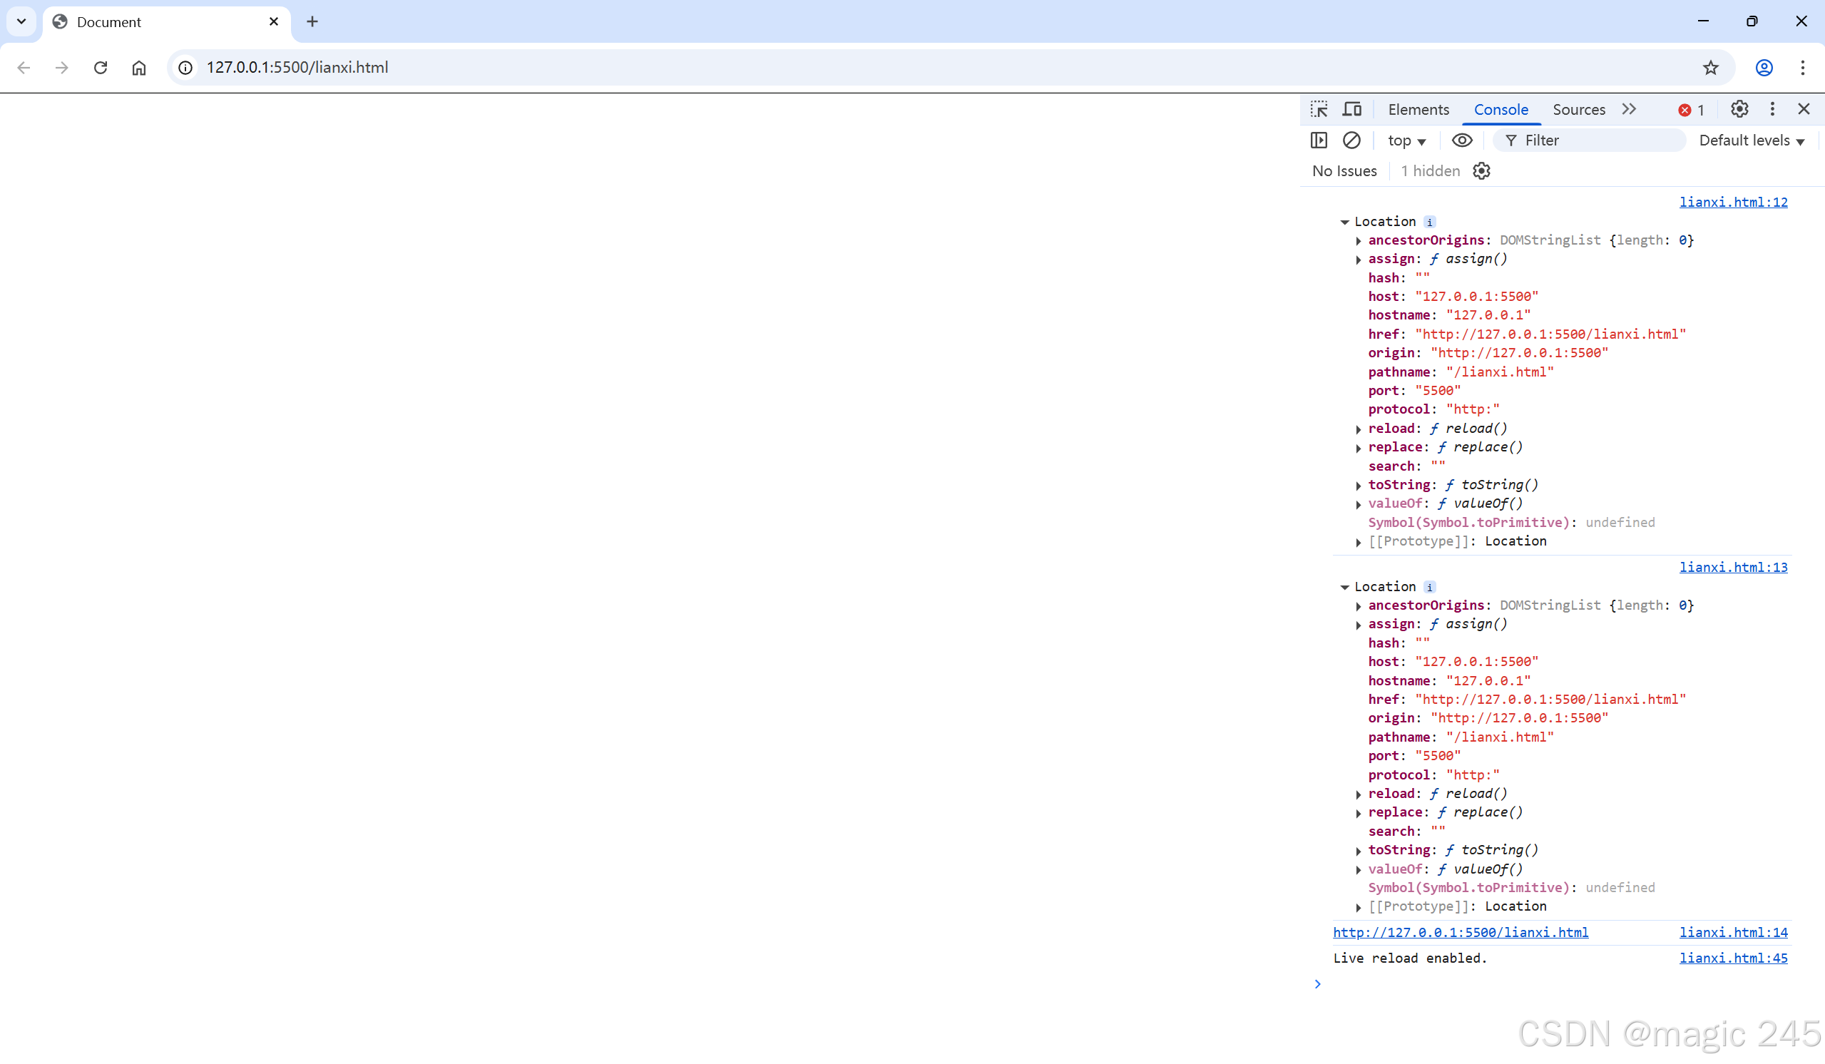Image resolution: width=1825 pixels, height=1064 pixels.
Task: Open the Default levels dropdown
Action: coord(1751,140)
